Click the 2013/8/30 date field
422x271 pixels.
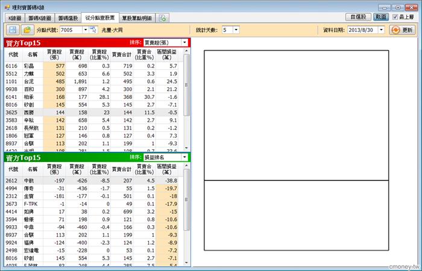point(363,30)
